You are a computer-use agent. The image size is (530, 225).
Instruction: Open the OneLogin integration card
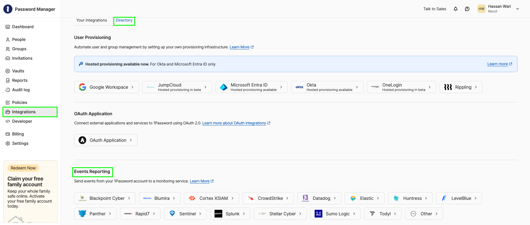pos(401,87)
